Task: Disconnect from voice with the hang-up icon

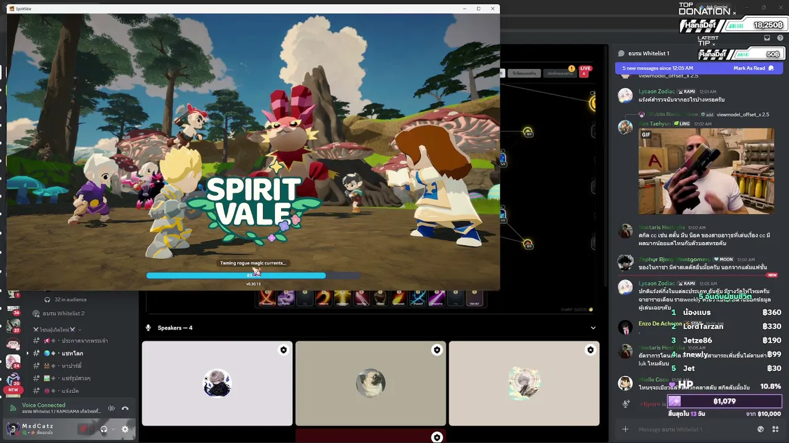Action: point(125,408)
